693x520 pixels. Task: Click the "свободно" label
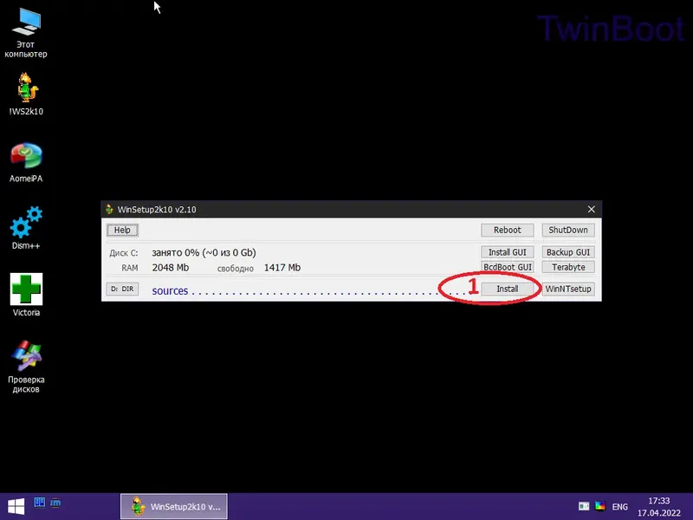pyautogui.click(x=235, y=269)
